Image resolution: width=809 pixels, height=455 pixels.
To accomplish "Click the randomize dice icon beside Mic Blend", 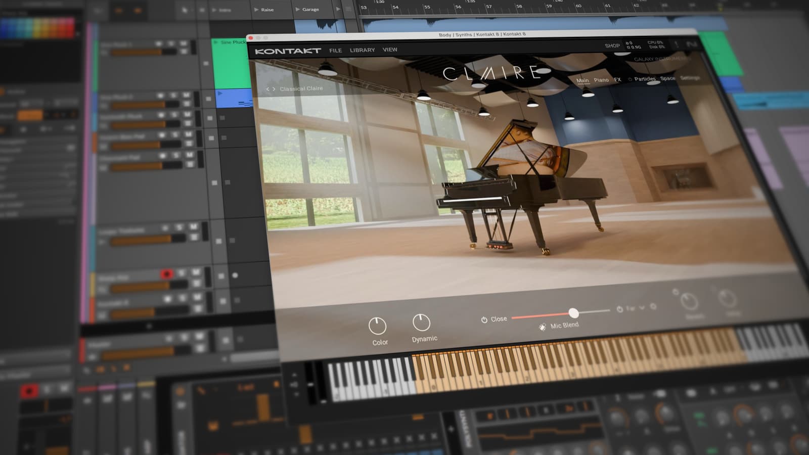I will pyautogui.click(x=542, y=327).
